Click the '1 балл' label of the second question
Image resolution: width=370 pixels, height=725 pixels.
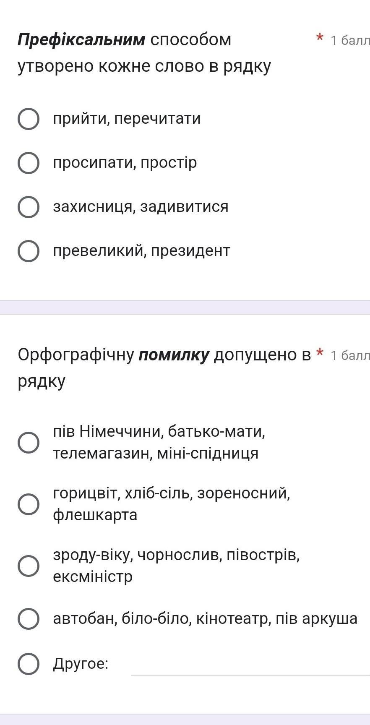pos(350,356)
